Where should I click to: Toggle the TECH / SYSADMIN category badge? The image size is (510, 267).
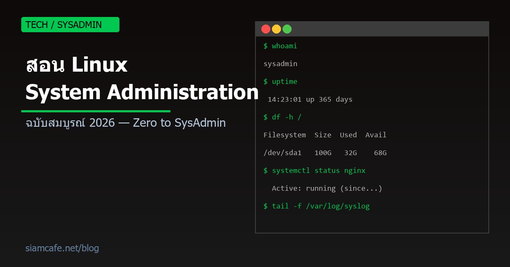click(70, 24)
